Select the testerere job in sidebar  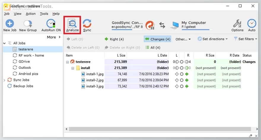click(x=33, y=49)
